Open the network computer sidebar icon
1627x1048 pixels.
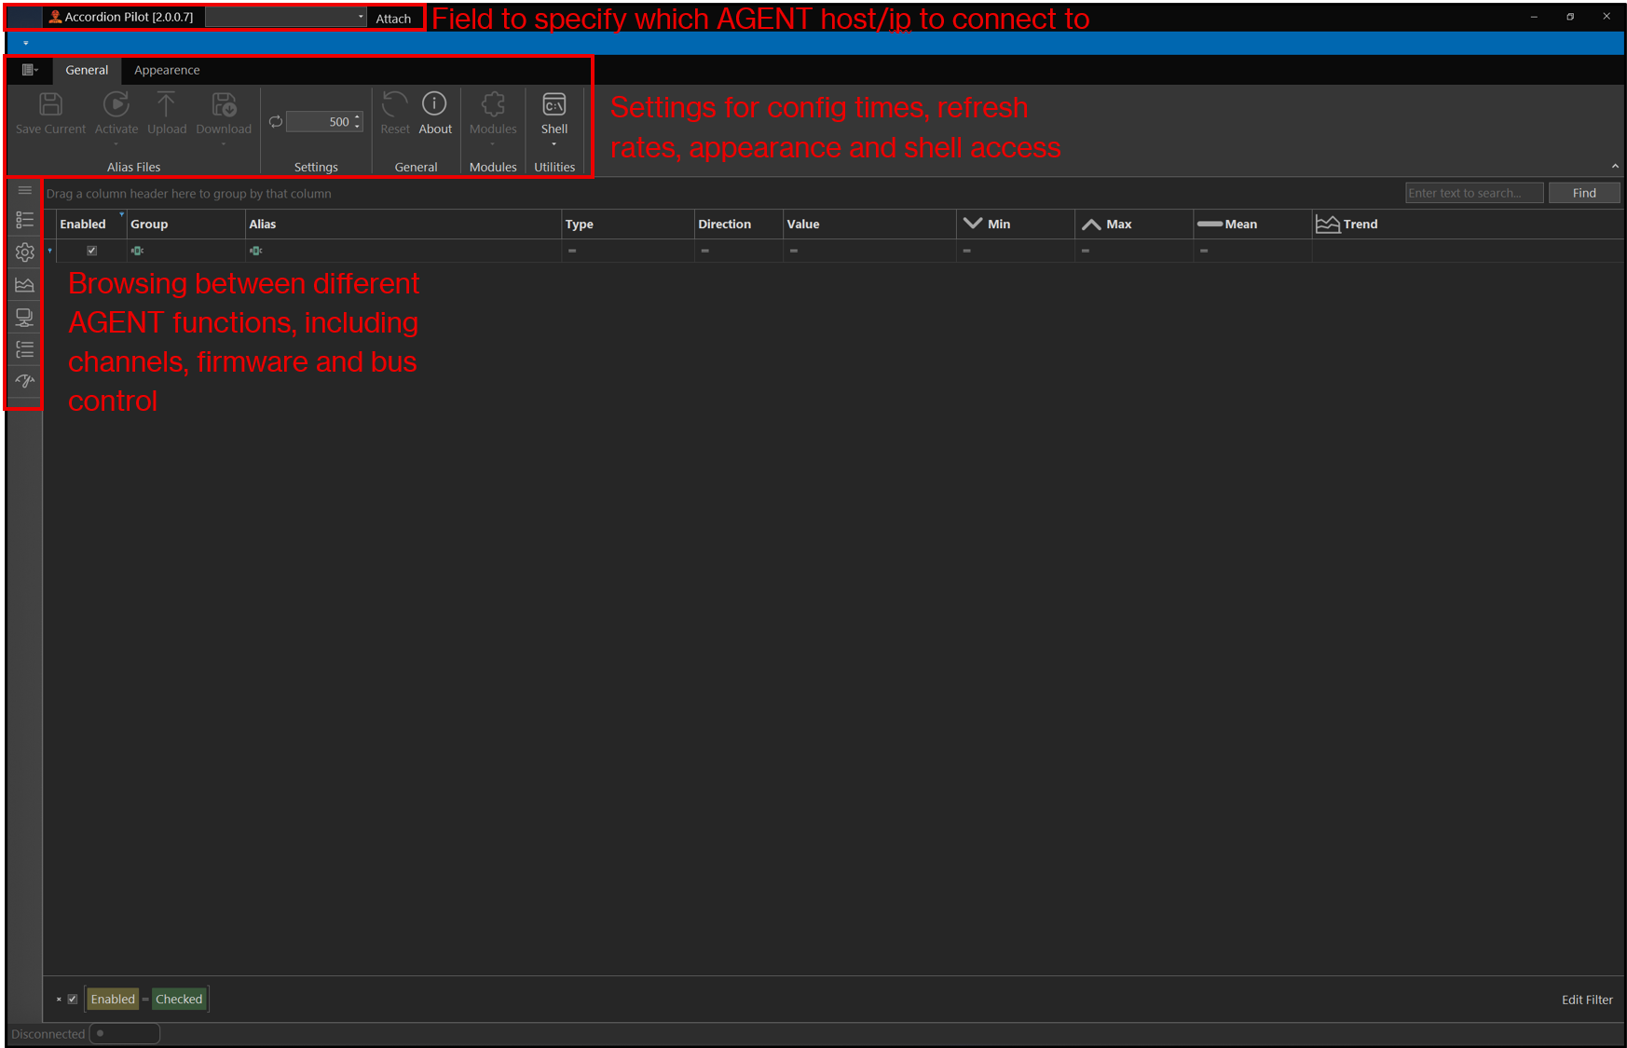click(25, 318)
